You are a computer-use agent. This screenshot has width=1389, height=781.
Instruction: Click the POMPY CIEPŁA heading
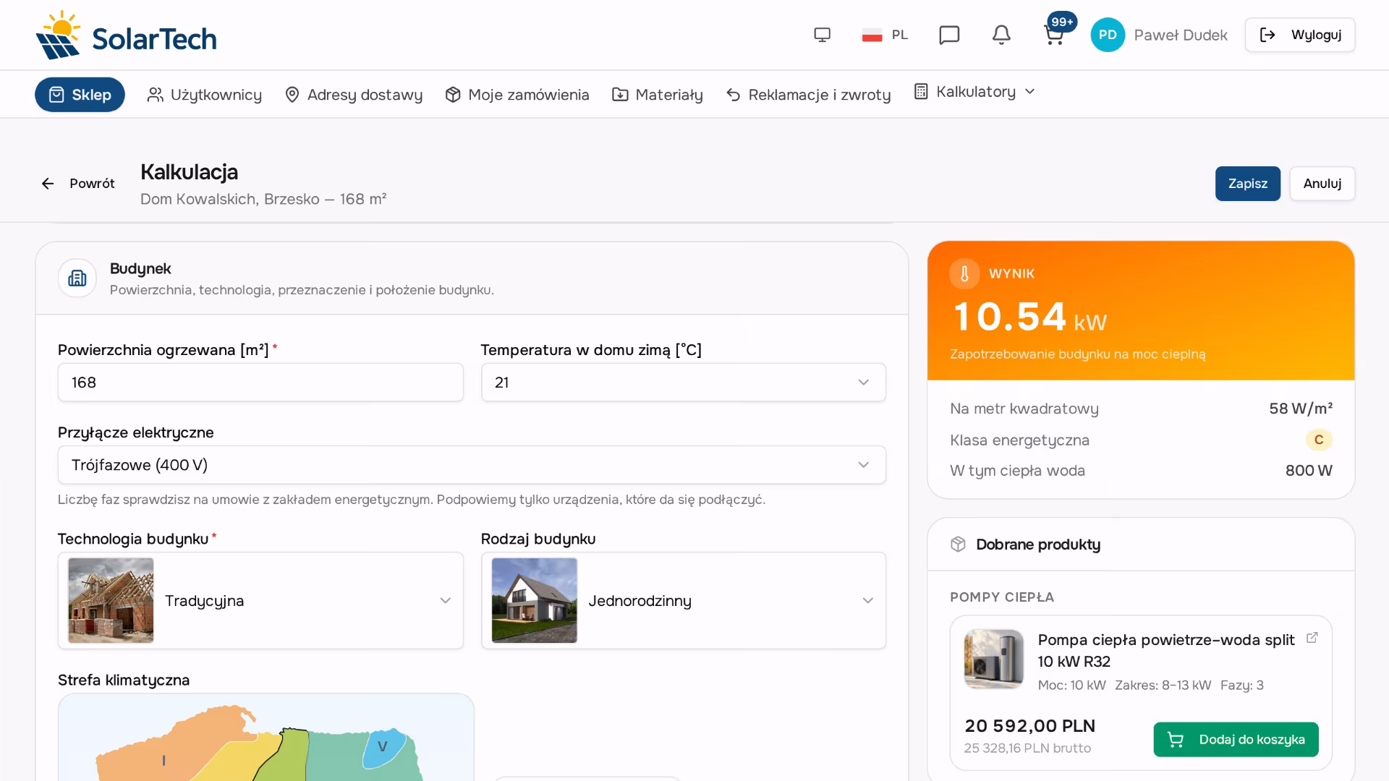(1002, 597)
